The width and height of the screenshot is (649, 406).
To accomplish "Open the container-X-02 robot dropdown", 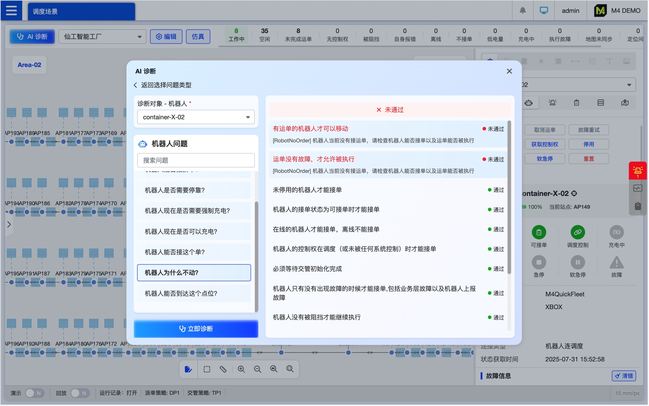I will coord(195,117).
